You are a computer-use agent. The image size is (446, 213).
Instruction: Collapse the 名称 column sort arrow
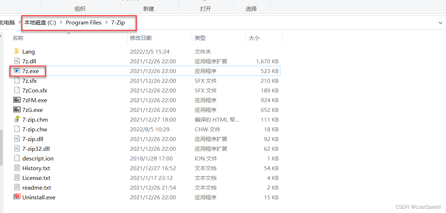(68, 33)
